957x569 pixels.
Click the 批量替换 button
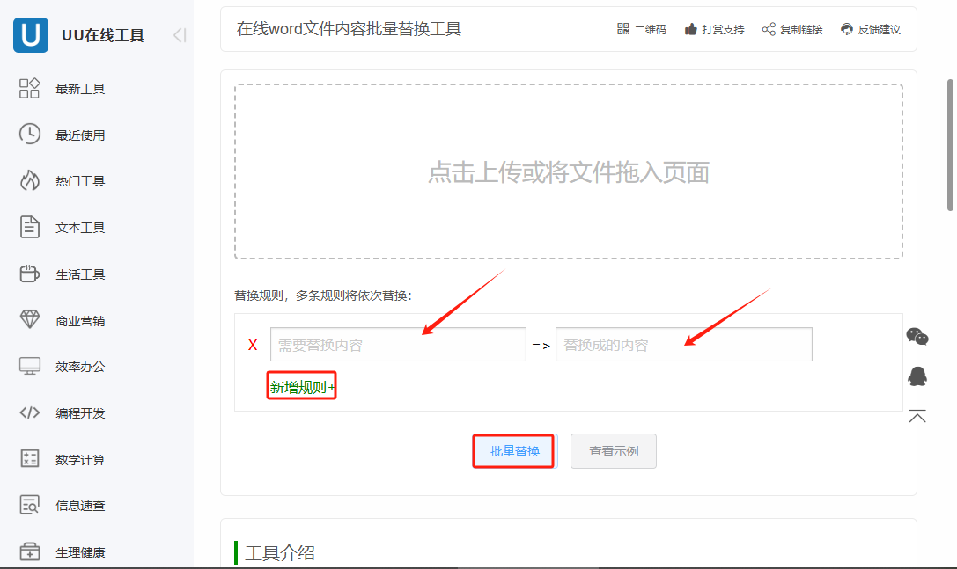coord(513,450)
